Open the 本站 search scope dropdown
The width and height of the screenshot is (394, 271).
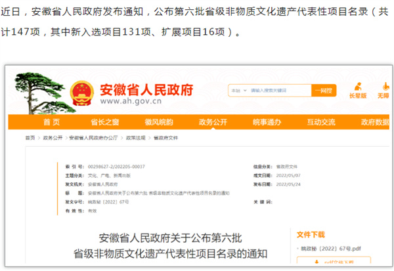[x=239, y=91]
